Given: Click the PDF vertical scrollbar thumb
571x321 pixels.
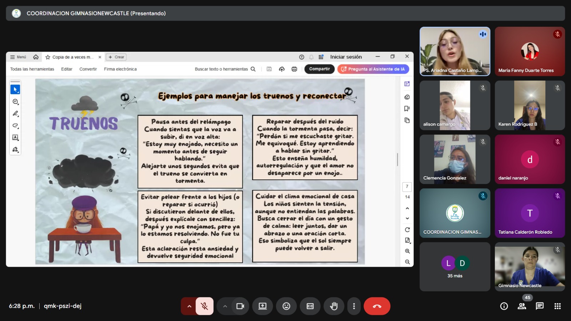Looking at the screenshot, I should [x=397, y=159].
